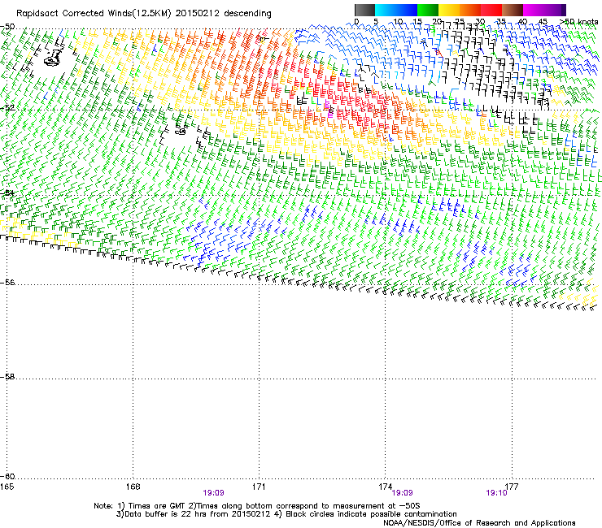Select the red 30-35 knots legend segment
This screenshot has height=528, width=602.
coord(491,10)
